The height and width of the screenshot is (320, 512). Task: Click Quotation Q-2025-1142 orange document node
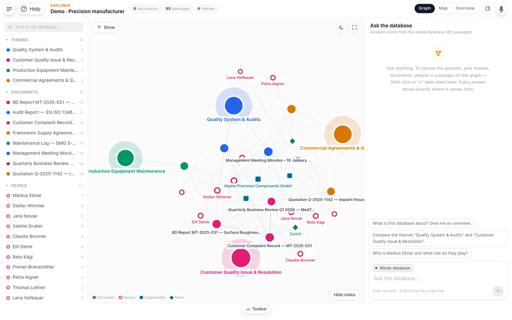coord(331,192)
